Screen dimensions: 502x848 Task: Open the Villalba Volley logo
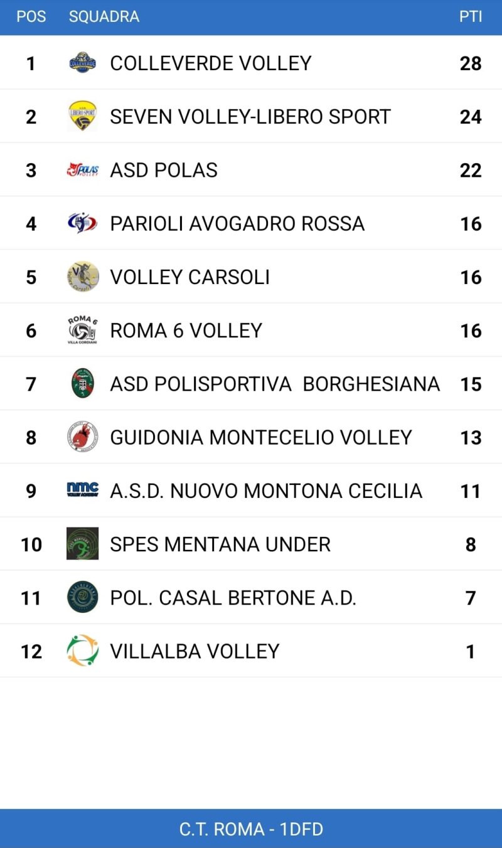point(82,650)
